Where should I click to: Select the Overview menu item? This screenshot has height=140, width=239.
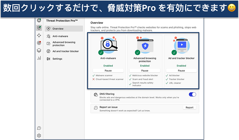(64, 29)
